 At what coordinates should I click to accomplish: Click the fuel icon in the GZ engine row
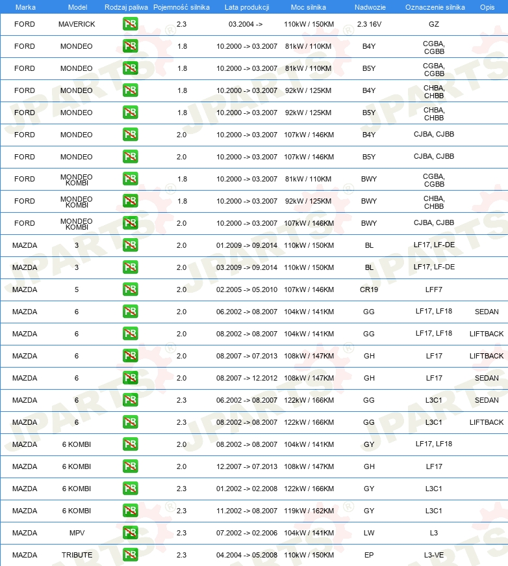click(x=130, y=24)
